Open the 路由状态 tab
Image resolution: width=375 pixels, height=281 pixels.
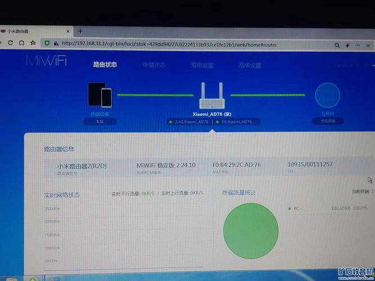[x=105, y=65]
